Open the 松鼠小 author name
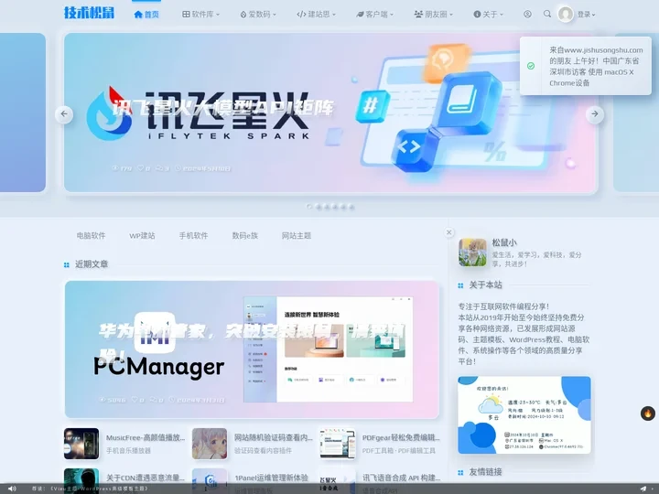 tap(504, 242)
